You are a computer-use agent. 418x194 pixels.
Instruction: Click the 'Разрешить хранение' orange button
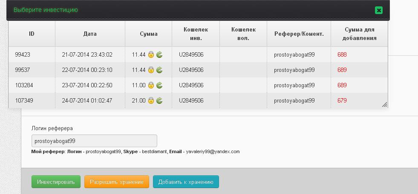[x=116, y=182]
